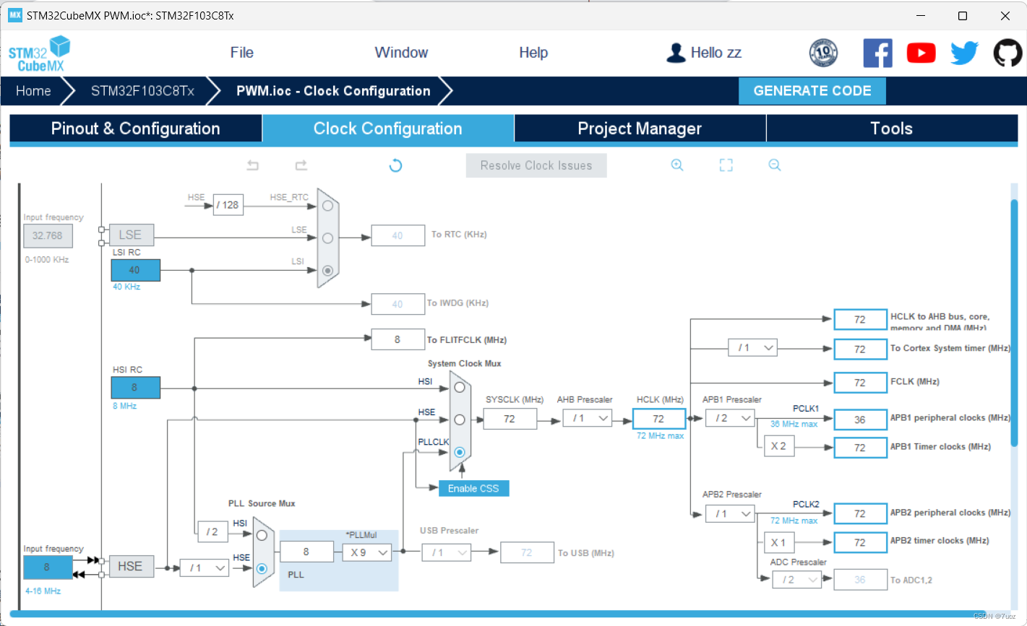Image resolution: width=1027 pixels, height=626 pixels.
Task: Open the Help menu
Action: click(533, 53)
